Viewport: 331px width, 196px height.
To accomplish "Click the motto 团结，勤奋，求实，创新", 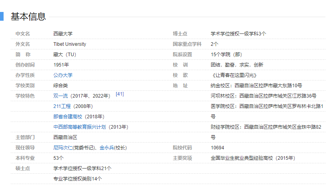I will coord(237,65).
